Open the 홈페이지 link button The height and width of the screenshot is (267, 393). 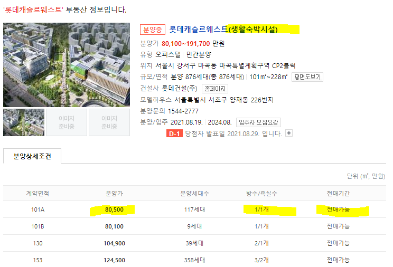coord(215,89)
